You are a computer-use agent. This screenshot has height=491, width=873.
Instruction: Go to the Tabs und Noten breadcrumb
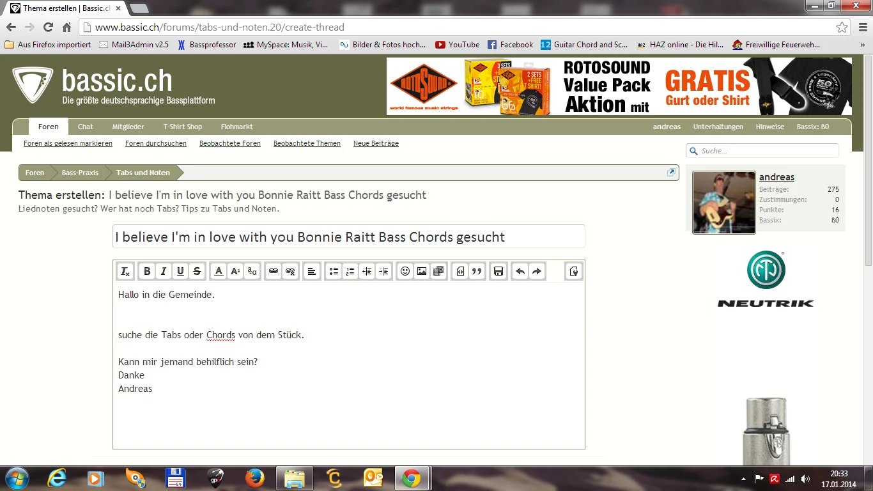tap(143, 173)
